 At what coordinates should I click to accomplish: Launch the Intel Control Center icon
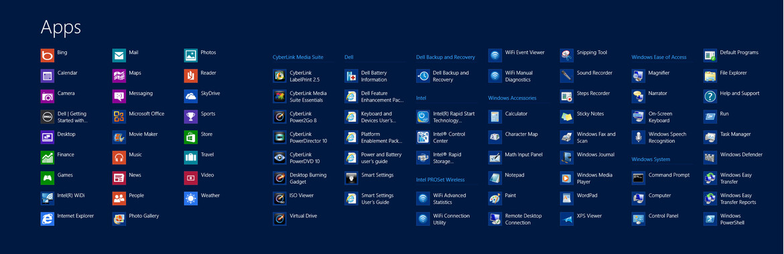click(x=423, y=137)
